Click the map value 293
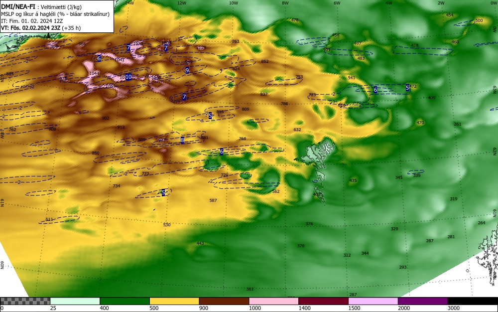Image resolution: width=498 pixels, height=312 pixels. [403, 267]
